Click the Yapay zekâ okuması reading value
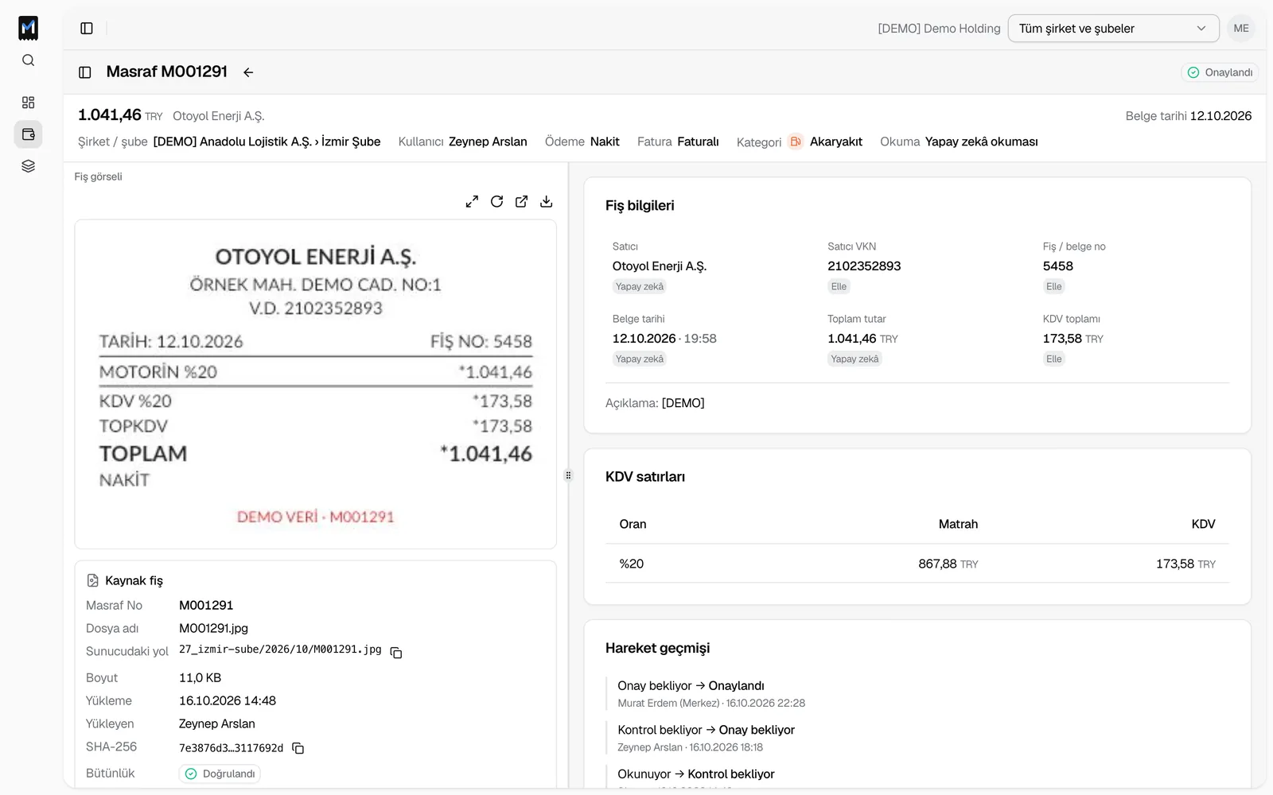Viewport: 1273px width, 795px height. click(981, 142)
